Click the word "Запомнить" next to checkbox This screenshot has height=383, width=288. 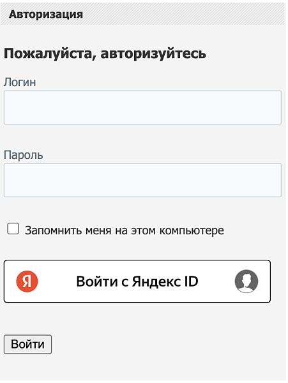[x=53, y=230]
